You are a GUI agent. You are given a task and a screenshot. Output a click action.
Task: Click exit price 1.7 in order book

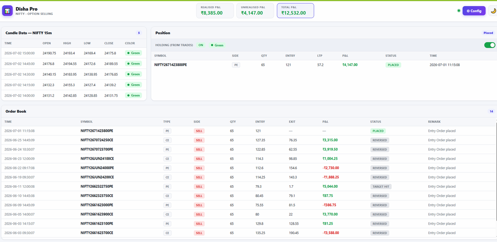point(291,186)
